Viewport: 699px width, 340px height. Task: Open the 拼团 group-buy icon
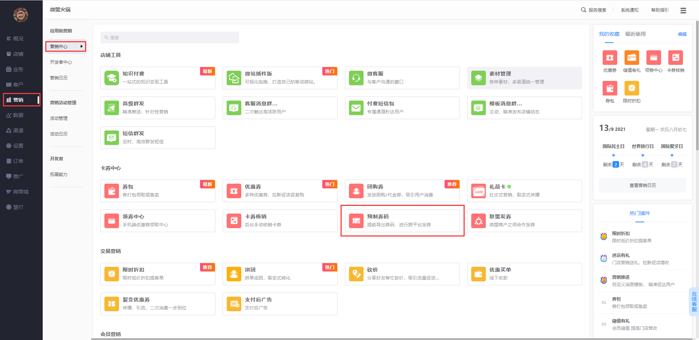click(x=234, y=274)
